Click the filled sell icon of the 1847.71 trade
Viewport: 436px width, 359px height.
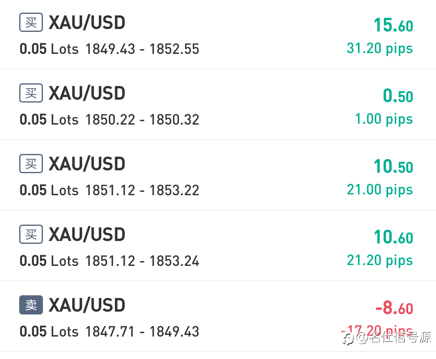[31, 305]
